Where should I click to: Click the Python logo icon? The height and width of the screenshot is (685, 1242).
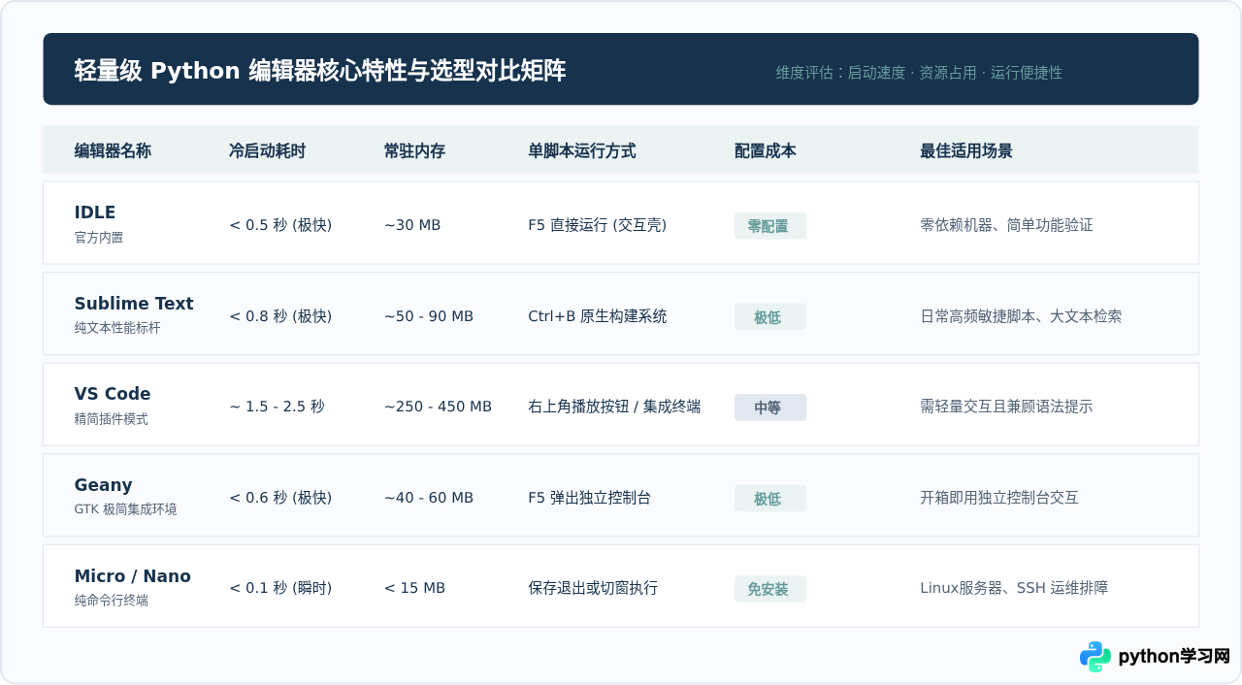click(x=1095, y=657)
